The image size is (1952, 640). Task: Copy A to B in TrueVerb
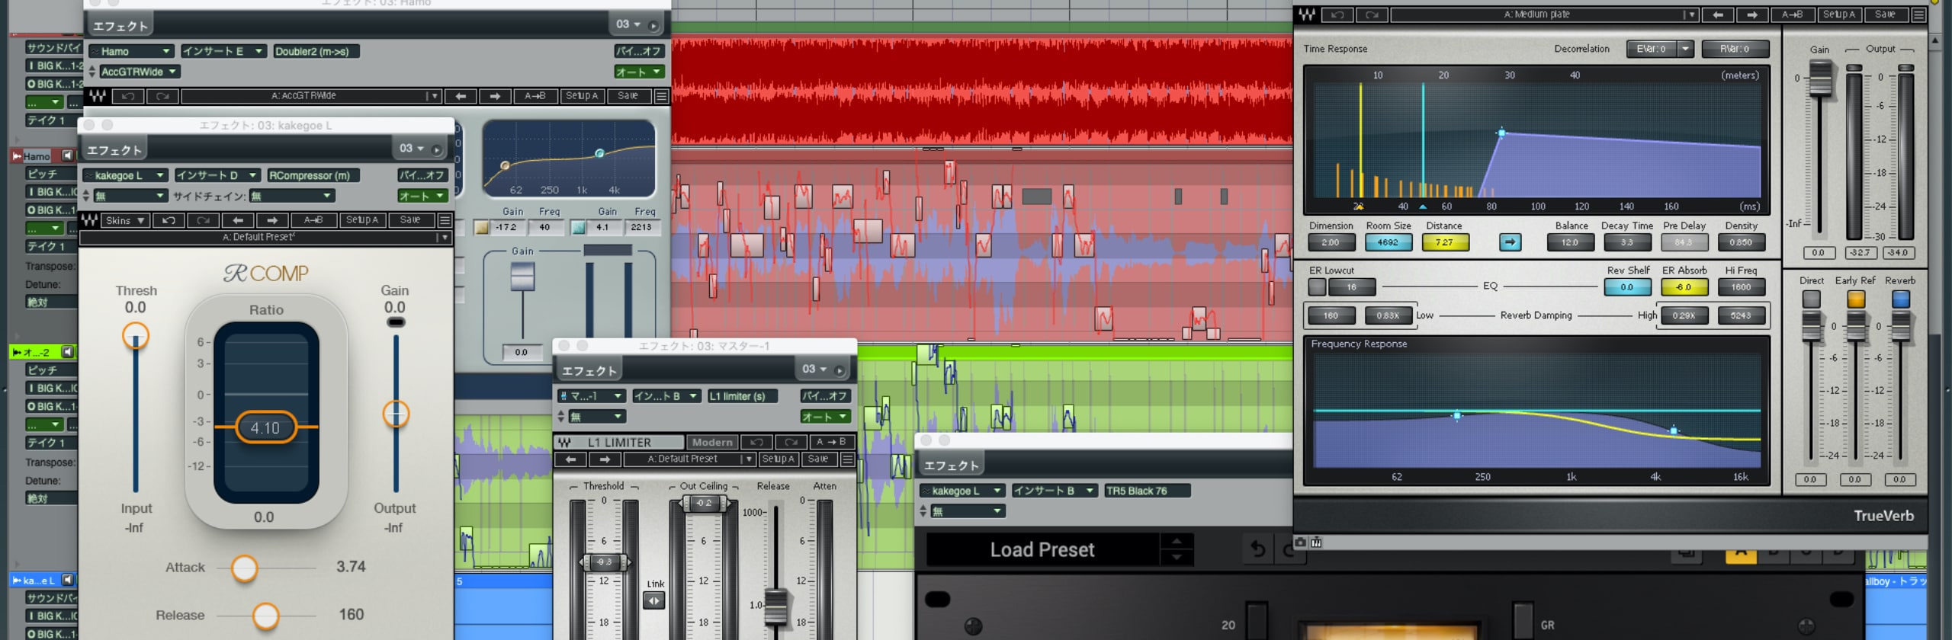tap(1792, 14)
